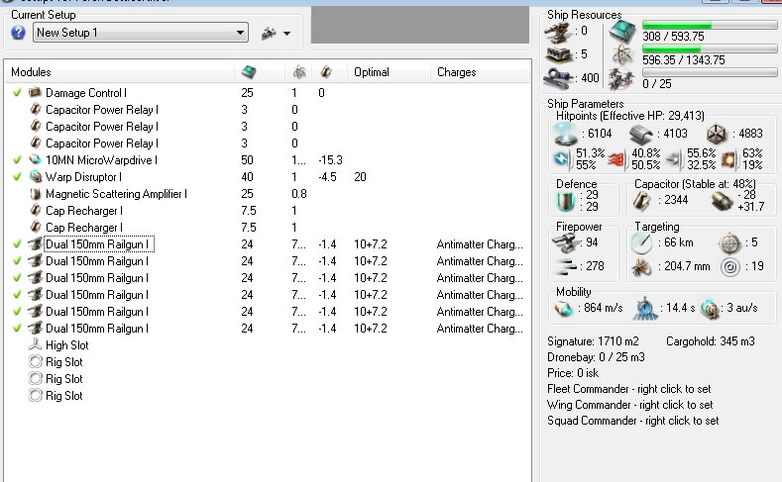Click the Charges column header
The height and width of the screenshot is (482, 782).
(x=456, y=72)
